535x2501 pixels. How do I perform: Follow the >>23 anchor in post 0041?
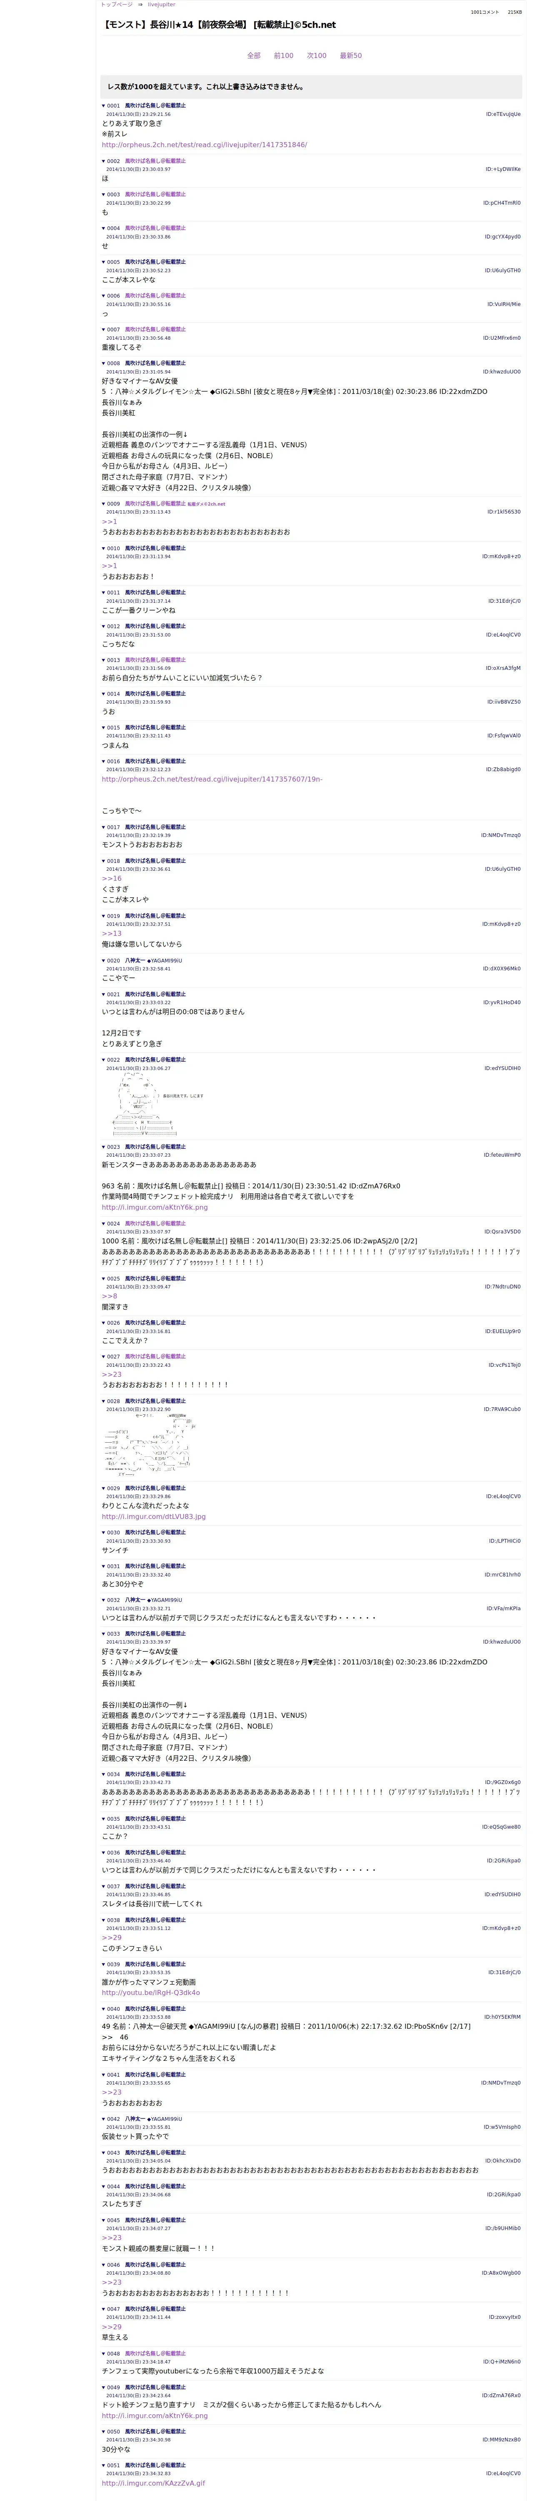pyautogui.click(x=112, y=2092)
